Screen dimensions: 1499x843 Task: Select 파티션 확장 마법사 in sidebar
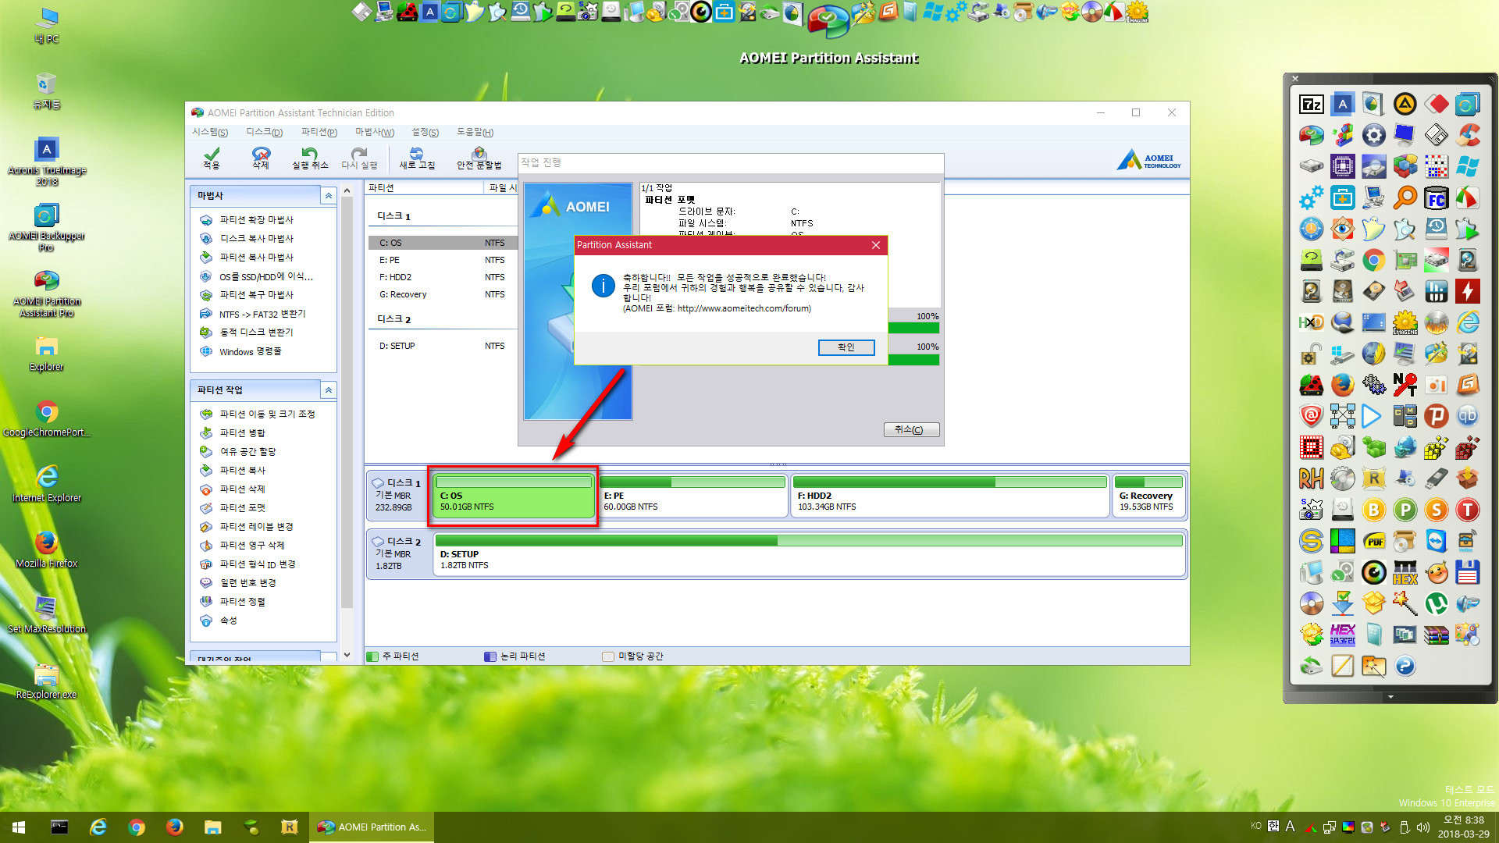tap(256, 220)
